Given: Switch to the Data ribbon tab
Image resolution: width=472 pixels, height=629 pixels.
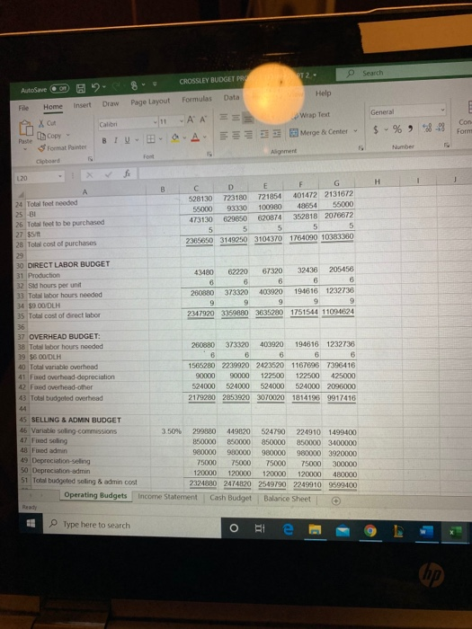Looking at the screenshot, I should (231, 97).
